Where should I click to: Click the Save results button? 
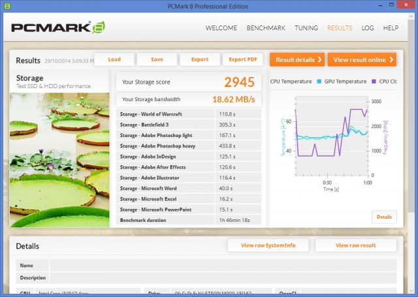(x=157, y=59)
